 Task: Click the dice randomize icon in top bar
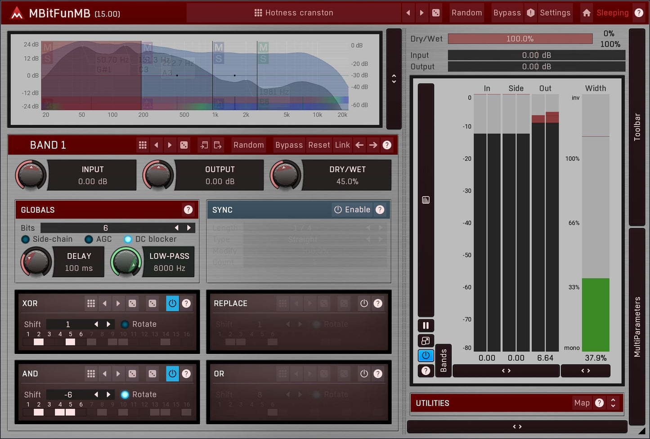click(436, 13)
